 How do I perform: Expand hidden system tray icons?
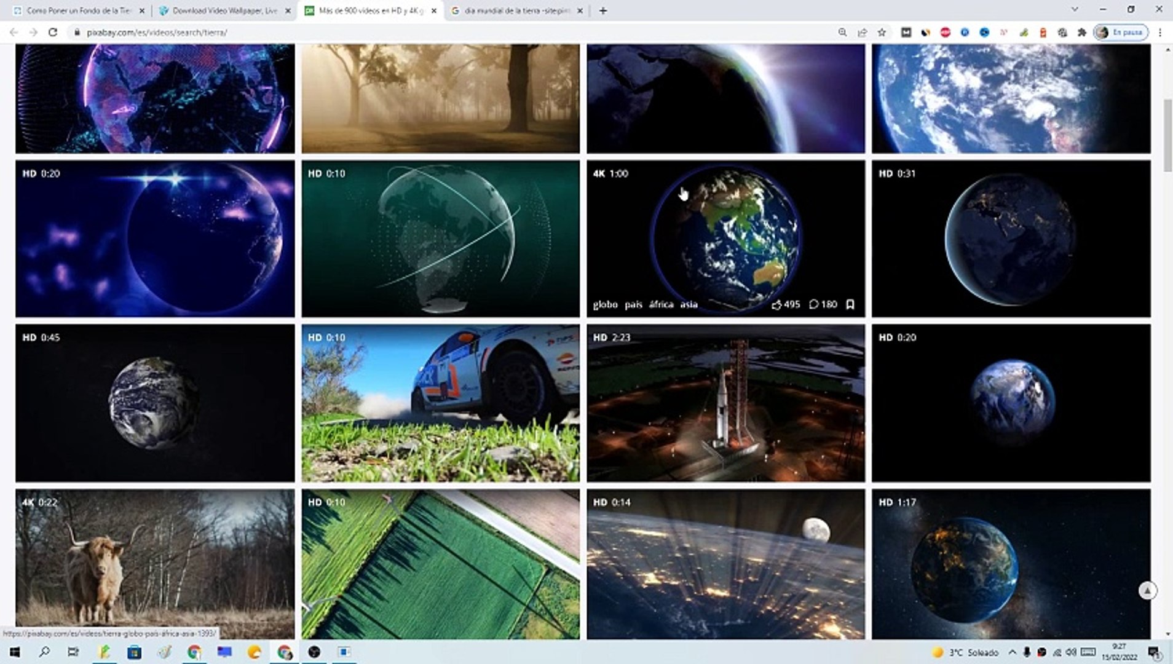click(x=1012, y=652)
